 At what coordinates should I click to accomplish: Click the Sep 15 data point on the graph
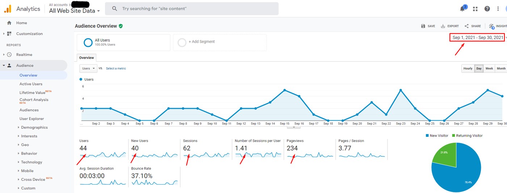click(285, 90)
